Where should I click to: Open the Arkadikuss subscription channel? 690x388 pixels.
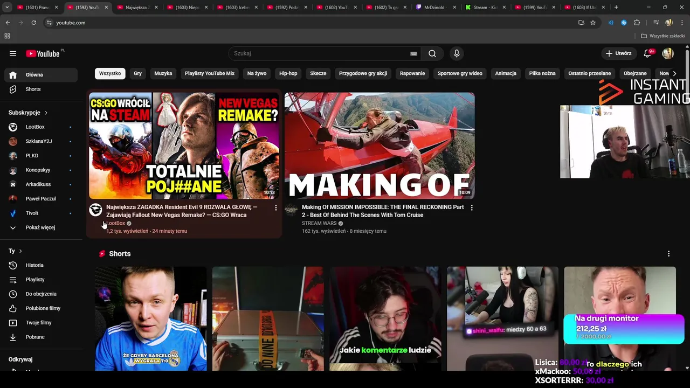pos(41,184)
